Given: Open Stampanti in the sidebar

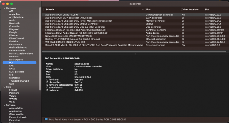Looking at the screenshot, I should coord(15,78).
